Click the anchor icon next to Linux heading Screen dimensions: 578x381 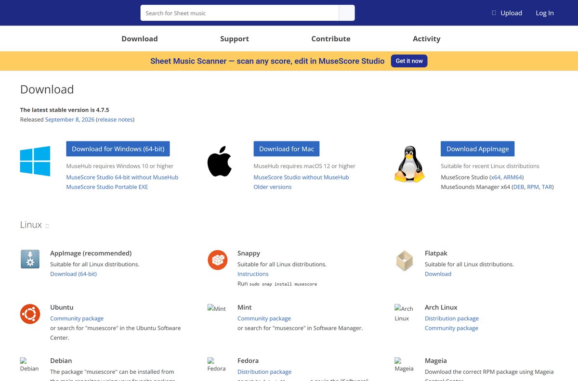coord(47,226)
